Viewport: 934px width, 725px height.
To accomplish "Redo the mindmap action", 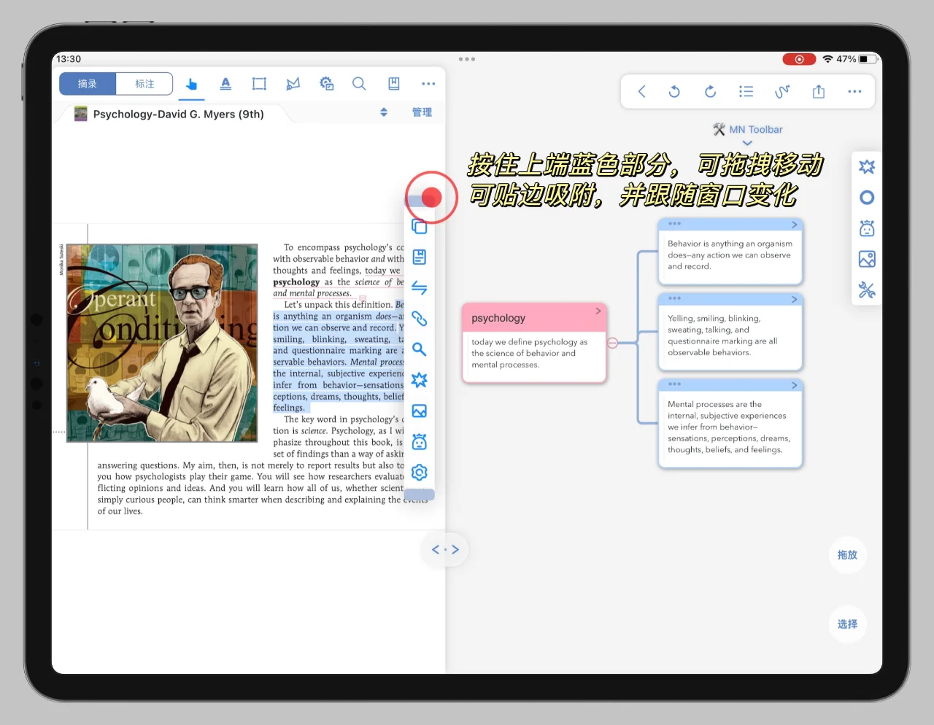I will [710, 91].
